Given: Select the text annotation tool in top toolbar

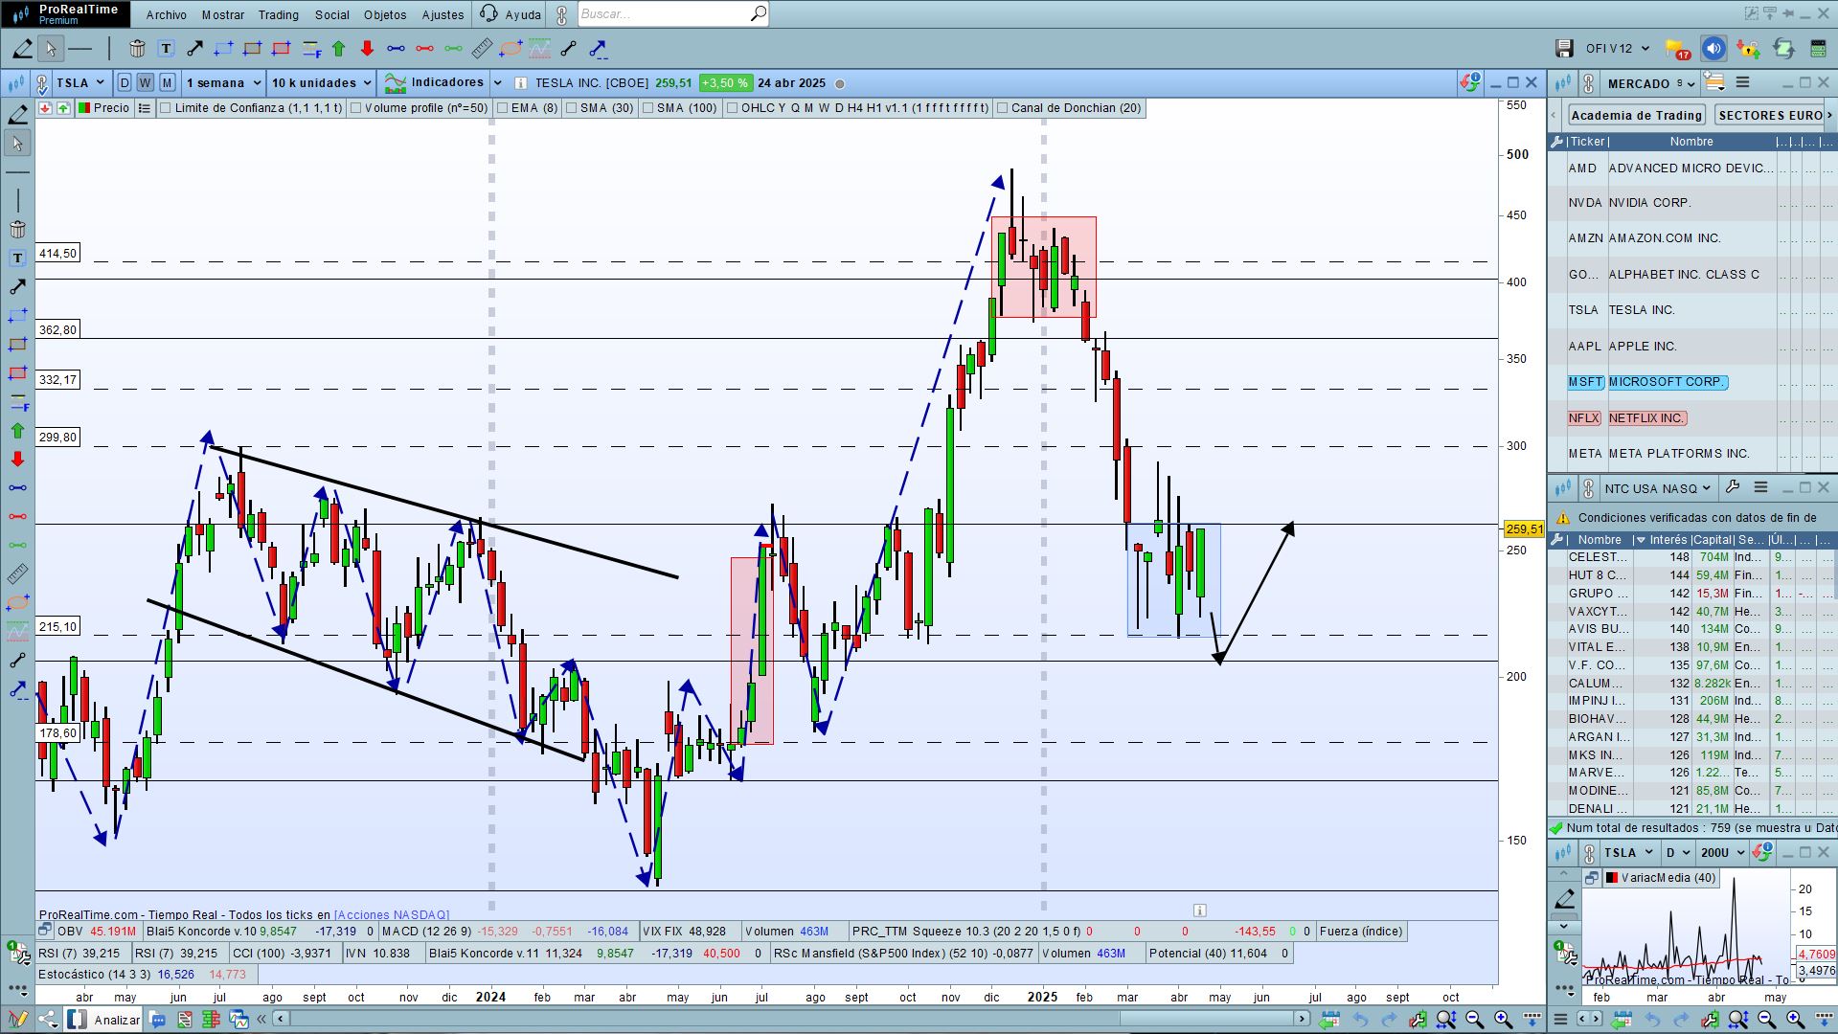Looking at the screenshot, I should pos(166,49).
